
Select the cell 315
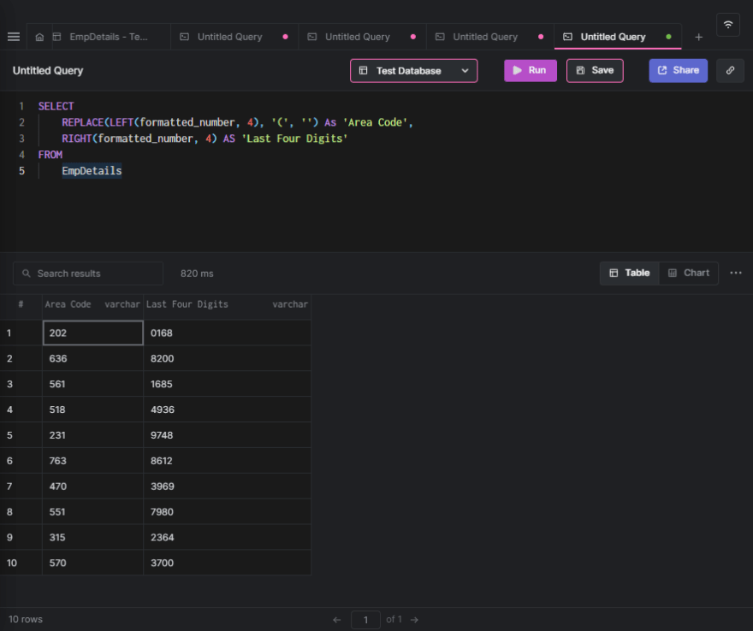click(x=92, y=538)
